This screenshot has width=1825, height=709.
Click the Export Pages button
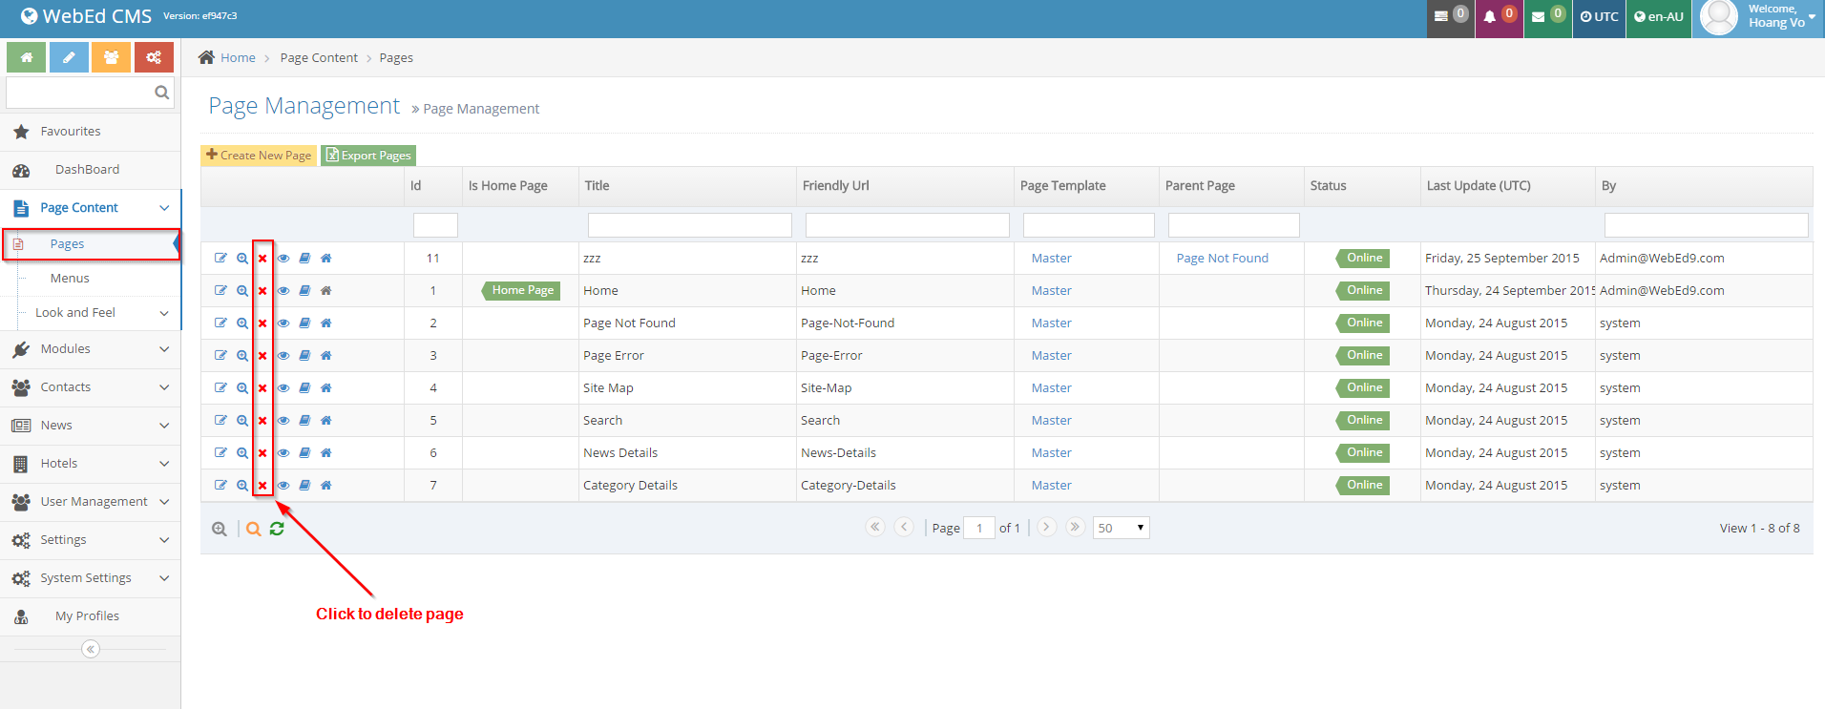pyautogui.click(x=368, y=156)
